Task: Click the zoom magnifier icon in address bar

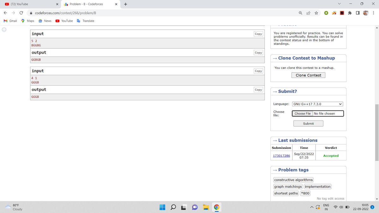Action: (300, 13)
